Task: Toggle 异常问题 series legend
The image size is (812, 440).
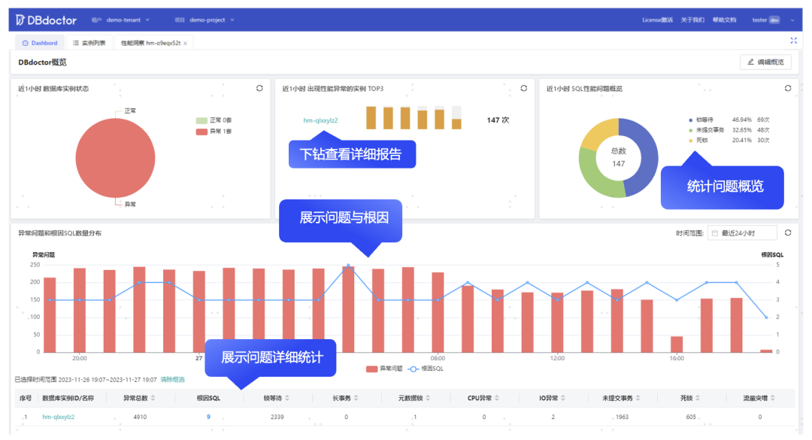Action: coord(383,369)
